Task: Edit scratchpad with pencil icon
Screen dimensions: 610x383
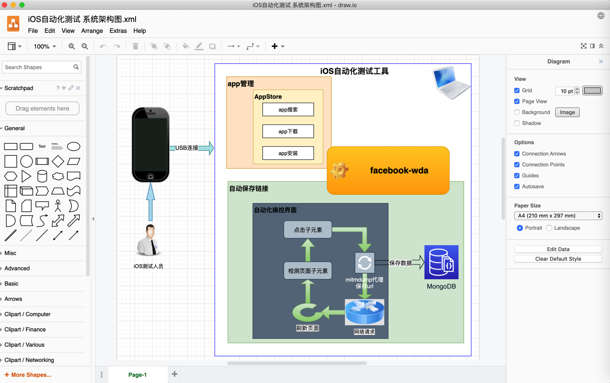Action: tap(71, 88)
